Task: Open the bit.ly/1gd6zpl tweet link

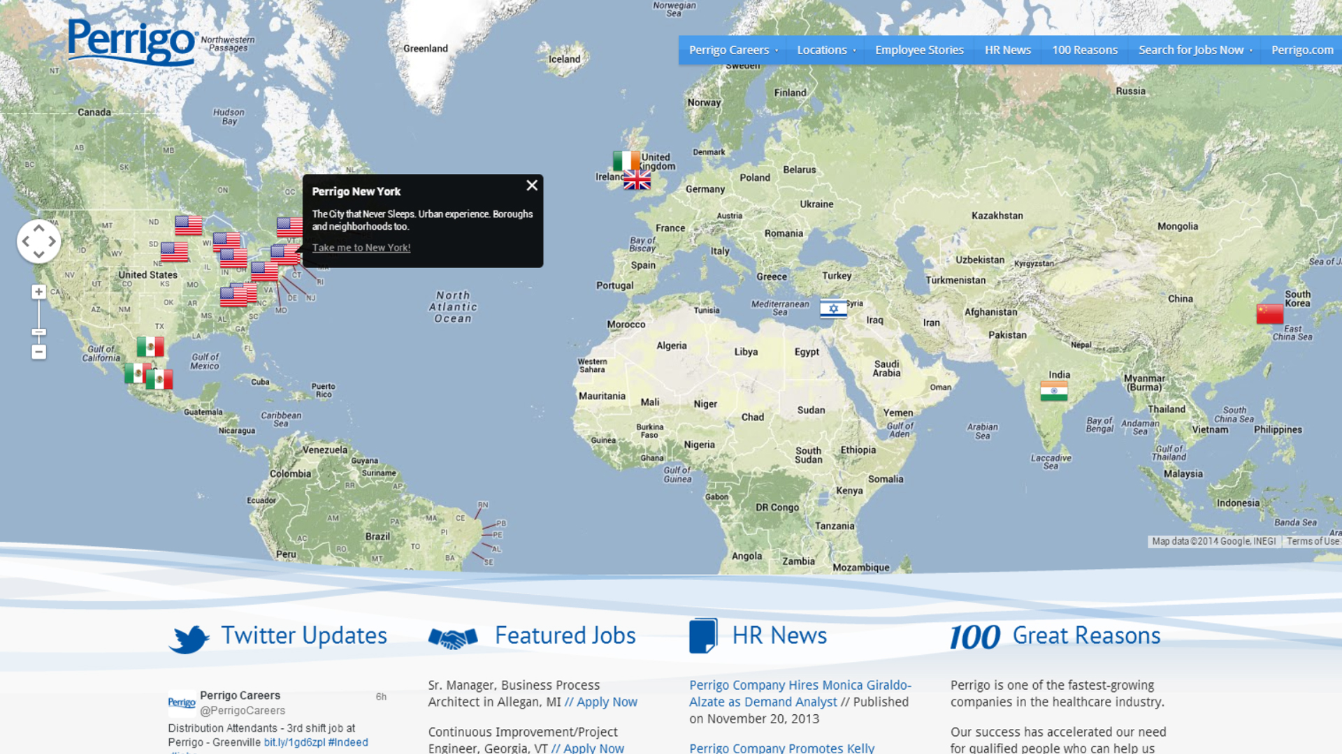Action: (x=294, y=742)
